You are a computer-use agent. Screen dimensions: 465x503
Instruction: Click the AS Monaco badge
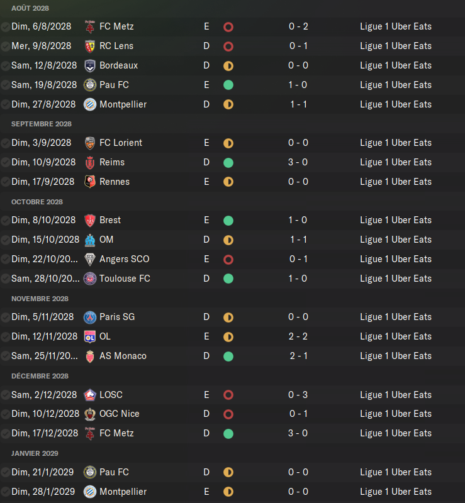(x=90, y=356)
